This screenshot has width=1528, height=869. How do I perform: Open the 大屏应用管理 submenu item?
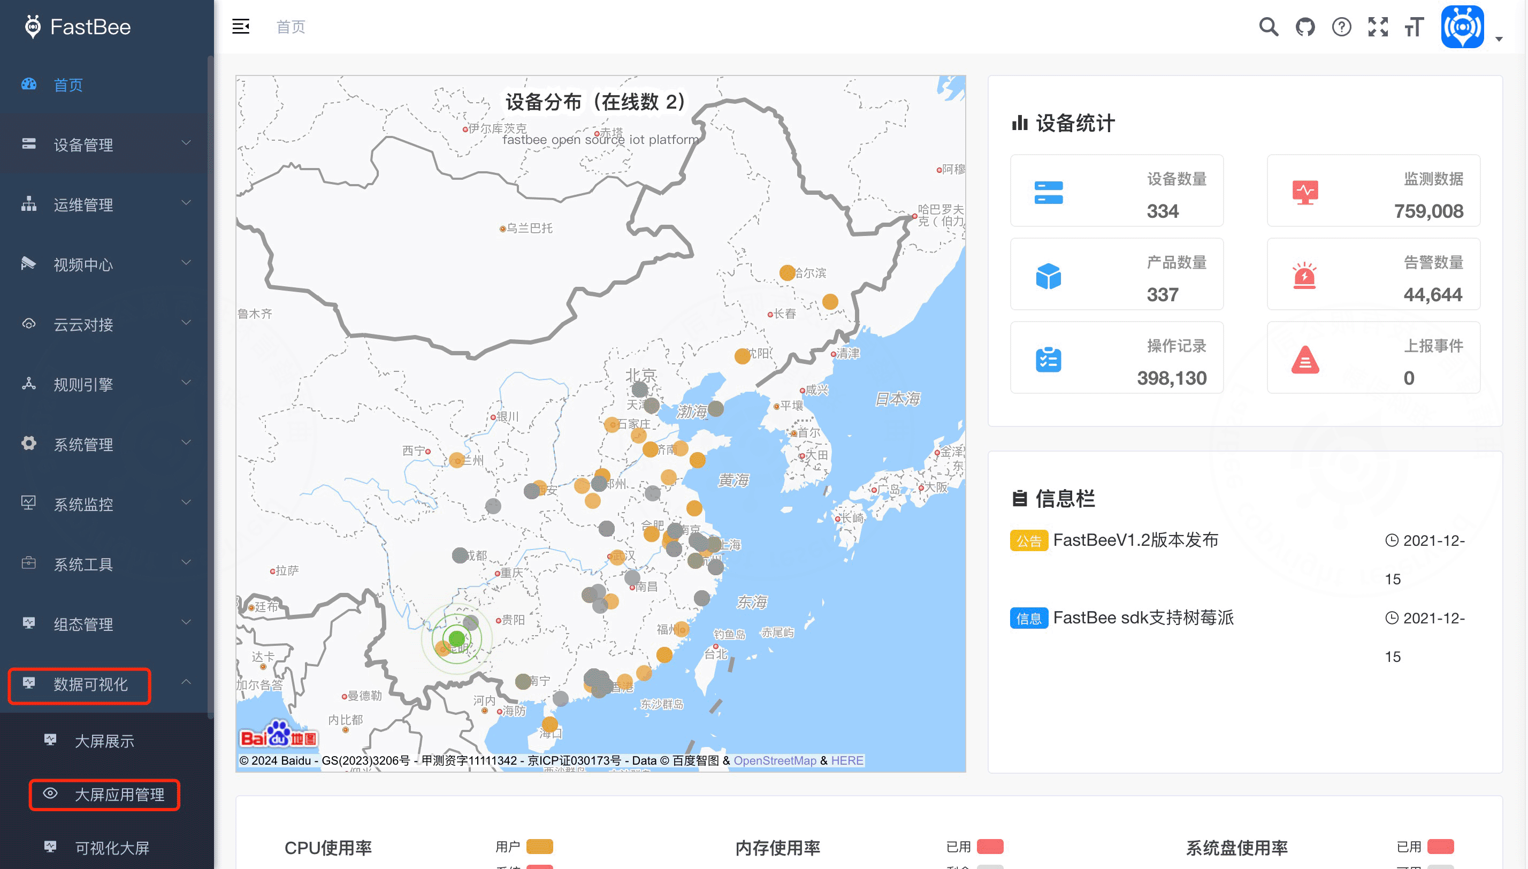point(107,795)
